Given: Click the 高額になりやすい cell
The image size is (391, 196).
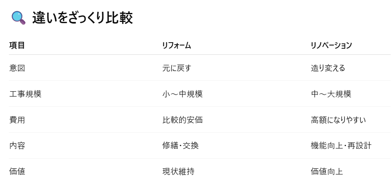Looking at the screenshot, I should pos(338,120).
